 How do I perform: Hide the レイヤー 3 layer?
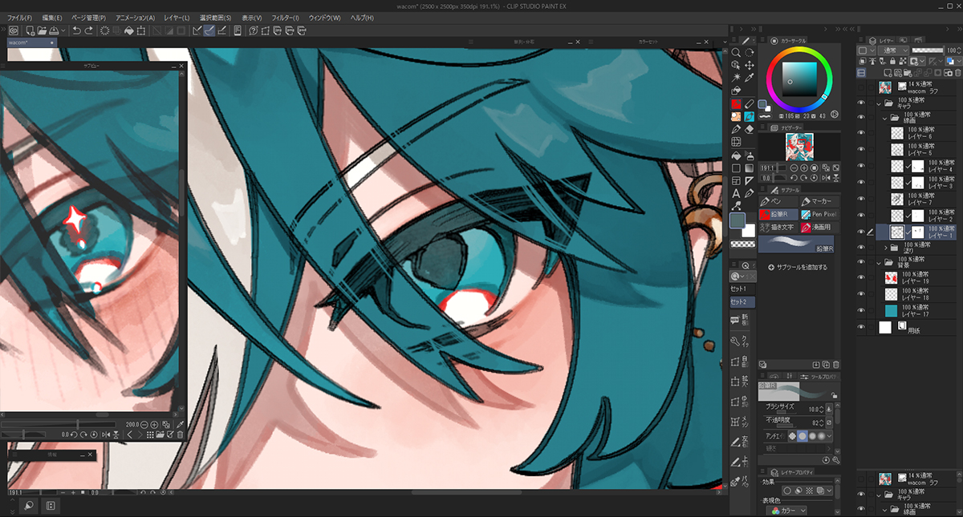(x=861, y=183)
